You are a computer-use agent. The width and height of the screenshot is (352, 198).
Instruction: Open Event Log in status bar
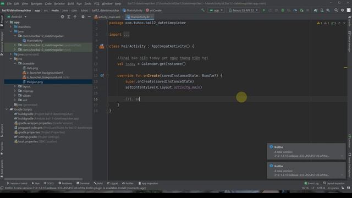point(311,183)
